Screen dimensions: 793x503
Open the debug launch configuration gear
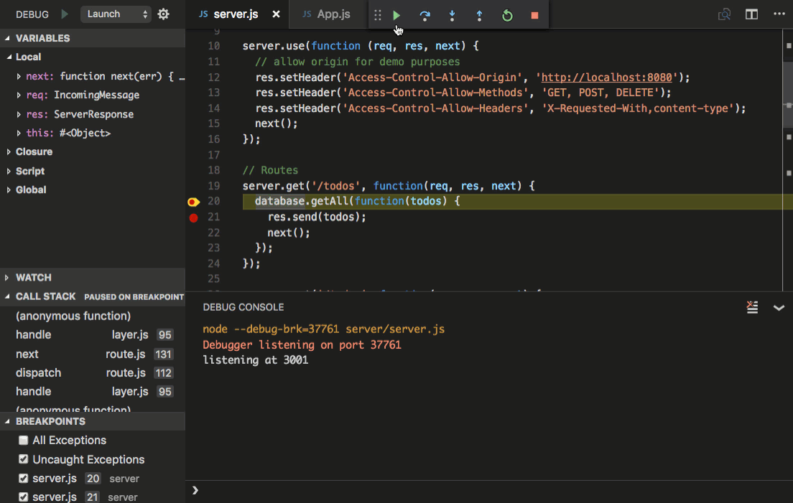(x=164, y=13)
